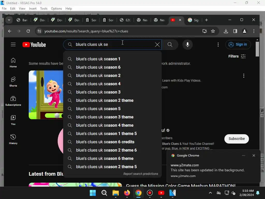The image size is (265, 199).
Task: Toggle Chrome side panel
Action: point(235,31)
